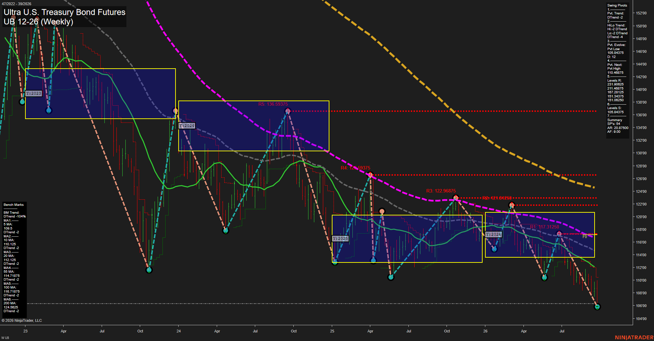Viewport: 654px width, 341px height.
Task: Click the R2 resistance level label
Action: pyautogui.click(x=497, y=198)
